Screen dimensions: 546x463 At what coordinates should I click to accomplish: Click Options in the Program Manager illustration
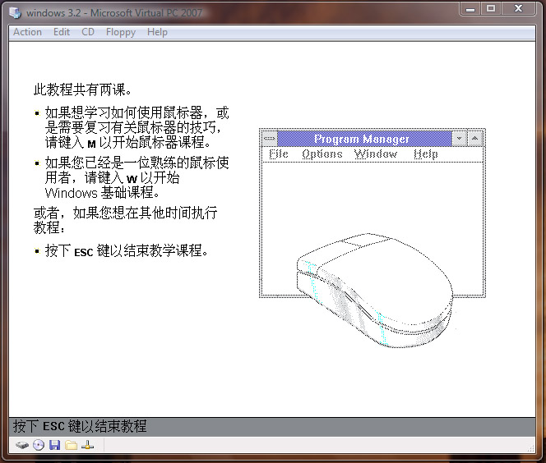pyautogui.click(x=322, y=154)
